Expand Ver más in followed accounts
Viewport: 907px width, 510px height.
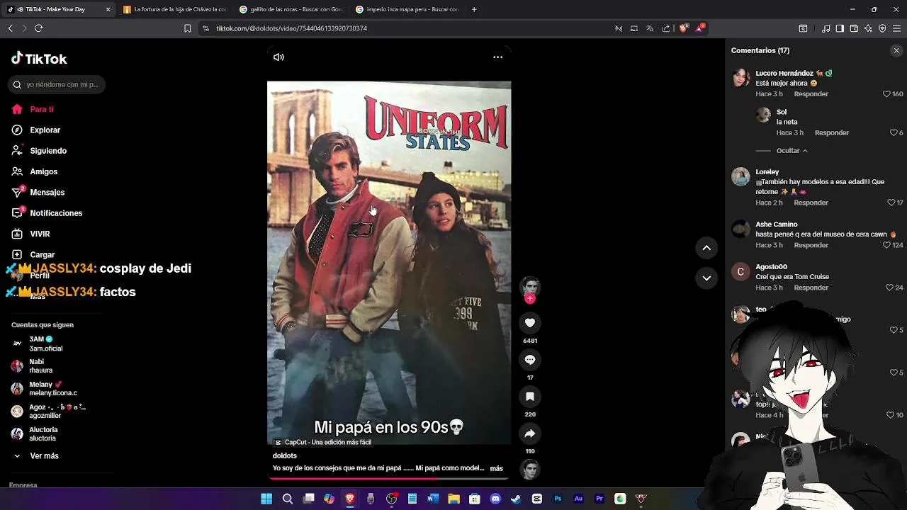[44, 456]
